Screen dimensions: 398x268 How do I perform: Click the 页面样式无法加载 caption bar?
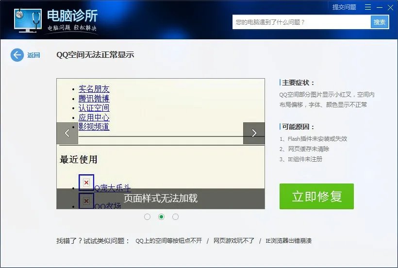point(161,199)
